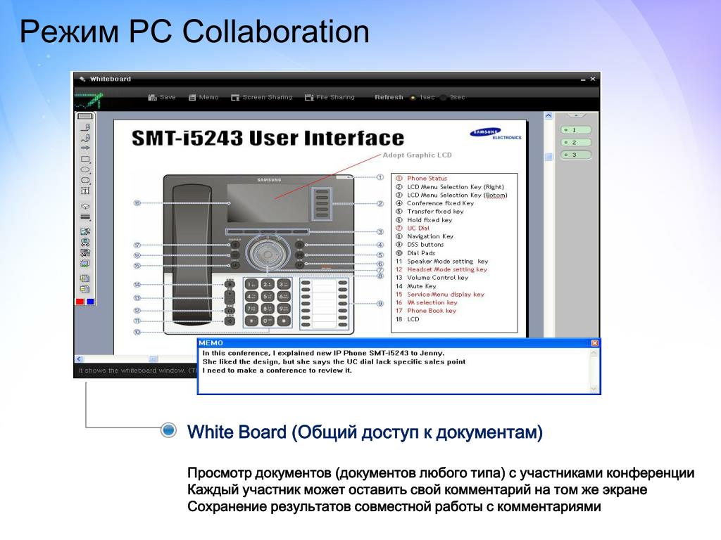
Task: Click the toolbar icon below camera capture
Action: 85,252
